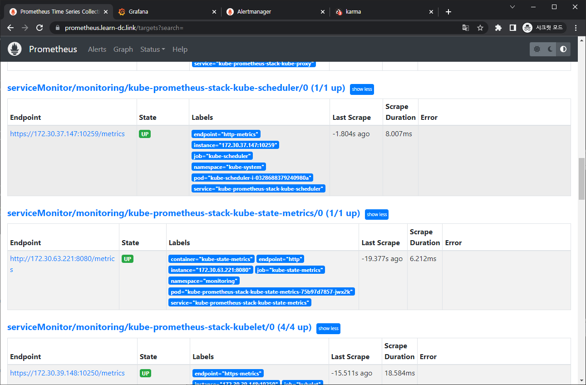Switch to the light theme with sun icon
The image size is (586, 385).
click(537, 49)
